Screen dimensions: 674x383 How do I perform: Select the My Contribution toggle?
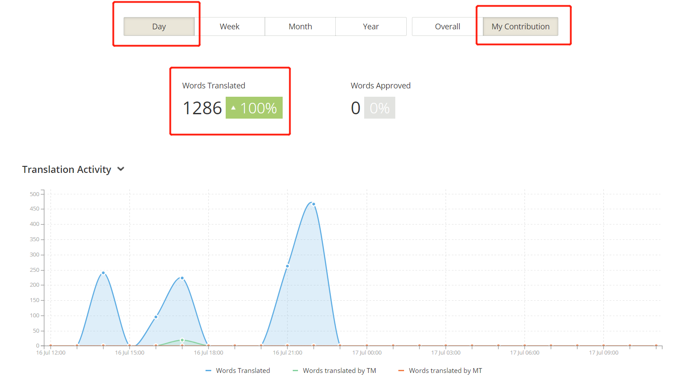(x=521, y=27)
